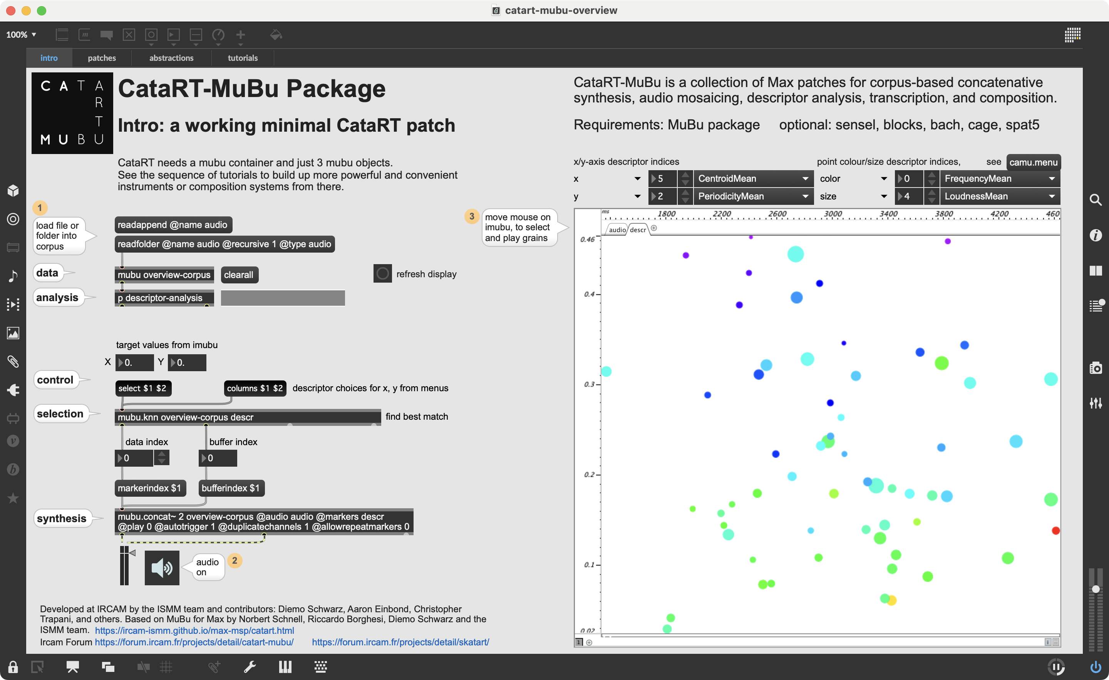1109x680 pixels.
Task: Open the plug-ins sidebar icon
Action: (x=13, y=390)
